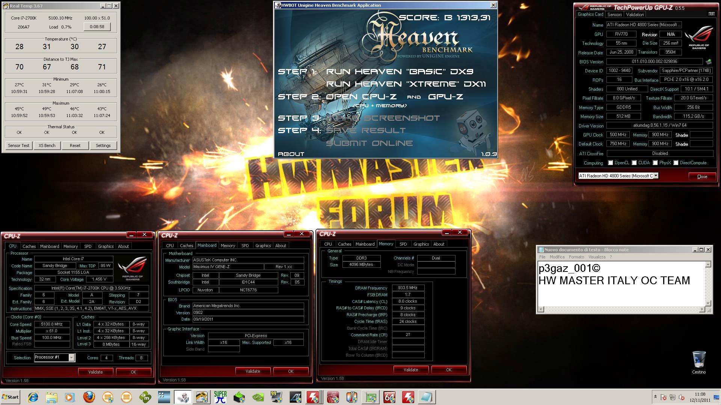721x405 pixels.
Task: Click the first red lightning bolt taskbar icon
Action: tap(314, 397)
